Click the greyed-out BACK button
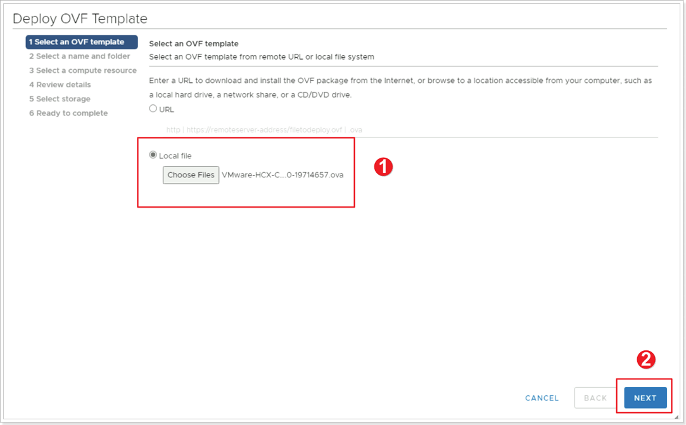This screenshot has height=425, width=686. coord(595,398)
